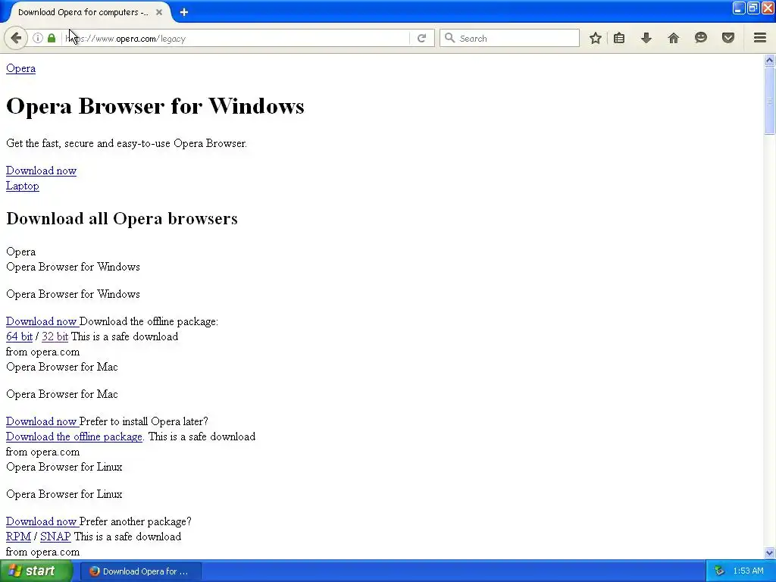Click the 'Download all Opera browsers' heading

(122, 219)
